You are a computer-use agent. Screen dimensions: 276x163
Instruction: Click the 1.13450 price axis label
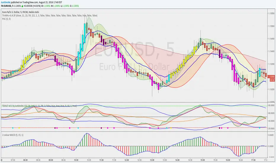tap(271, 39)
